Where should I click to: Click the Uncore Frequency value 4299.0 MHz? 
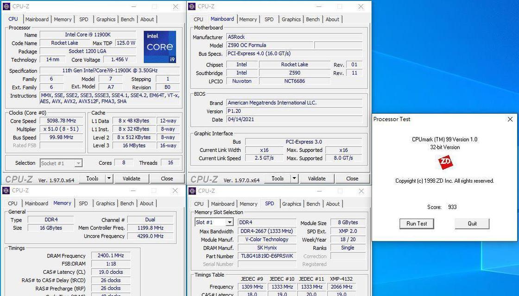tap(150, 236)
